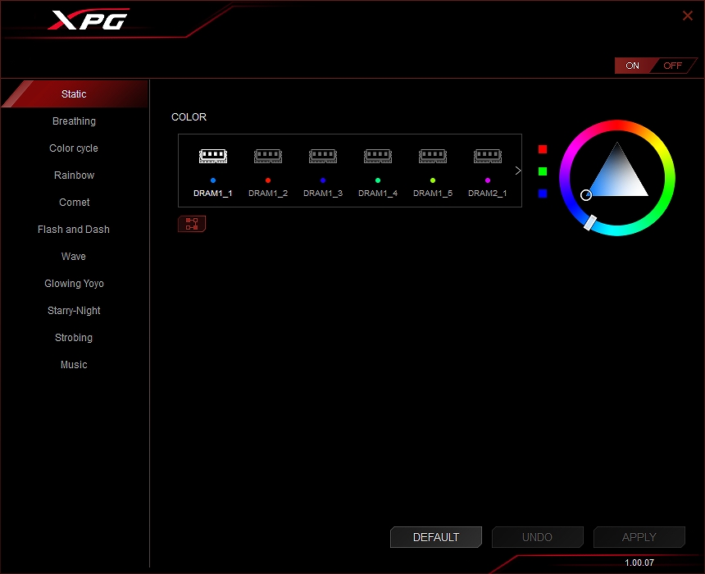
Task: Click inside the color triangle's white corner
Action: (643, 194)
